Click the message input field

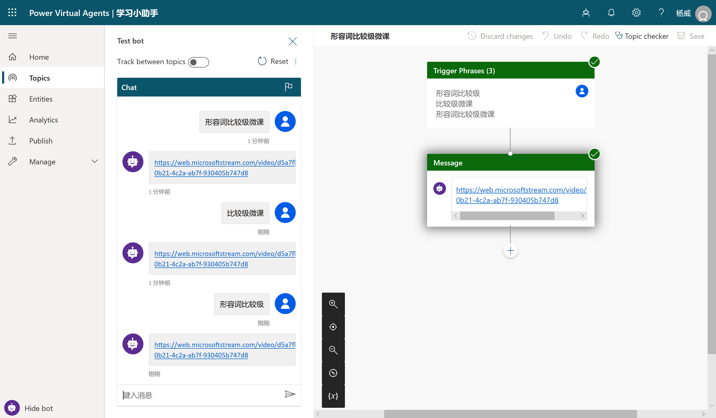[x=199, y=395]
